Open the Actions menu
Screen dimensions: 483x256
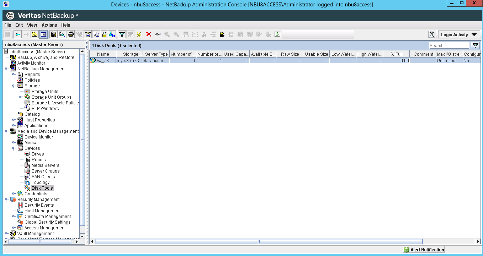click(x=49, y=25)
